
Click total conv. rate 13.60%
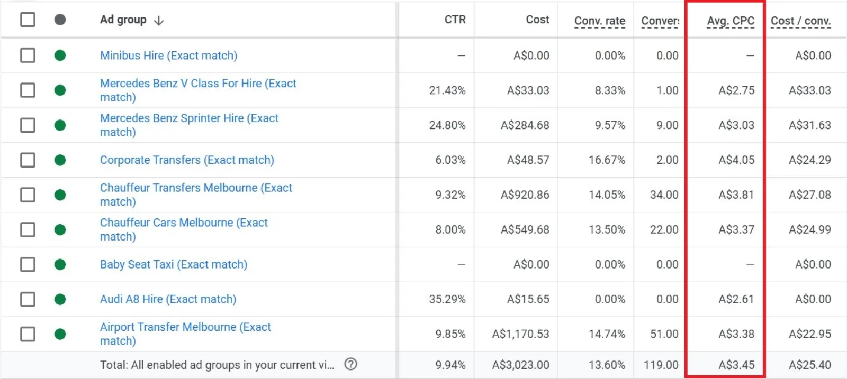pos(607,365)
